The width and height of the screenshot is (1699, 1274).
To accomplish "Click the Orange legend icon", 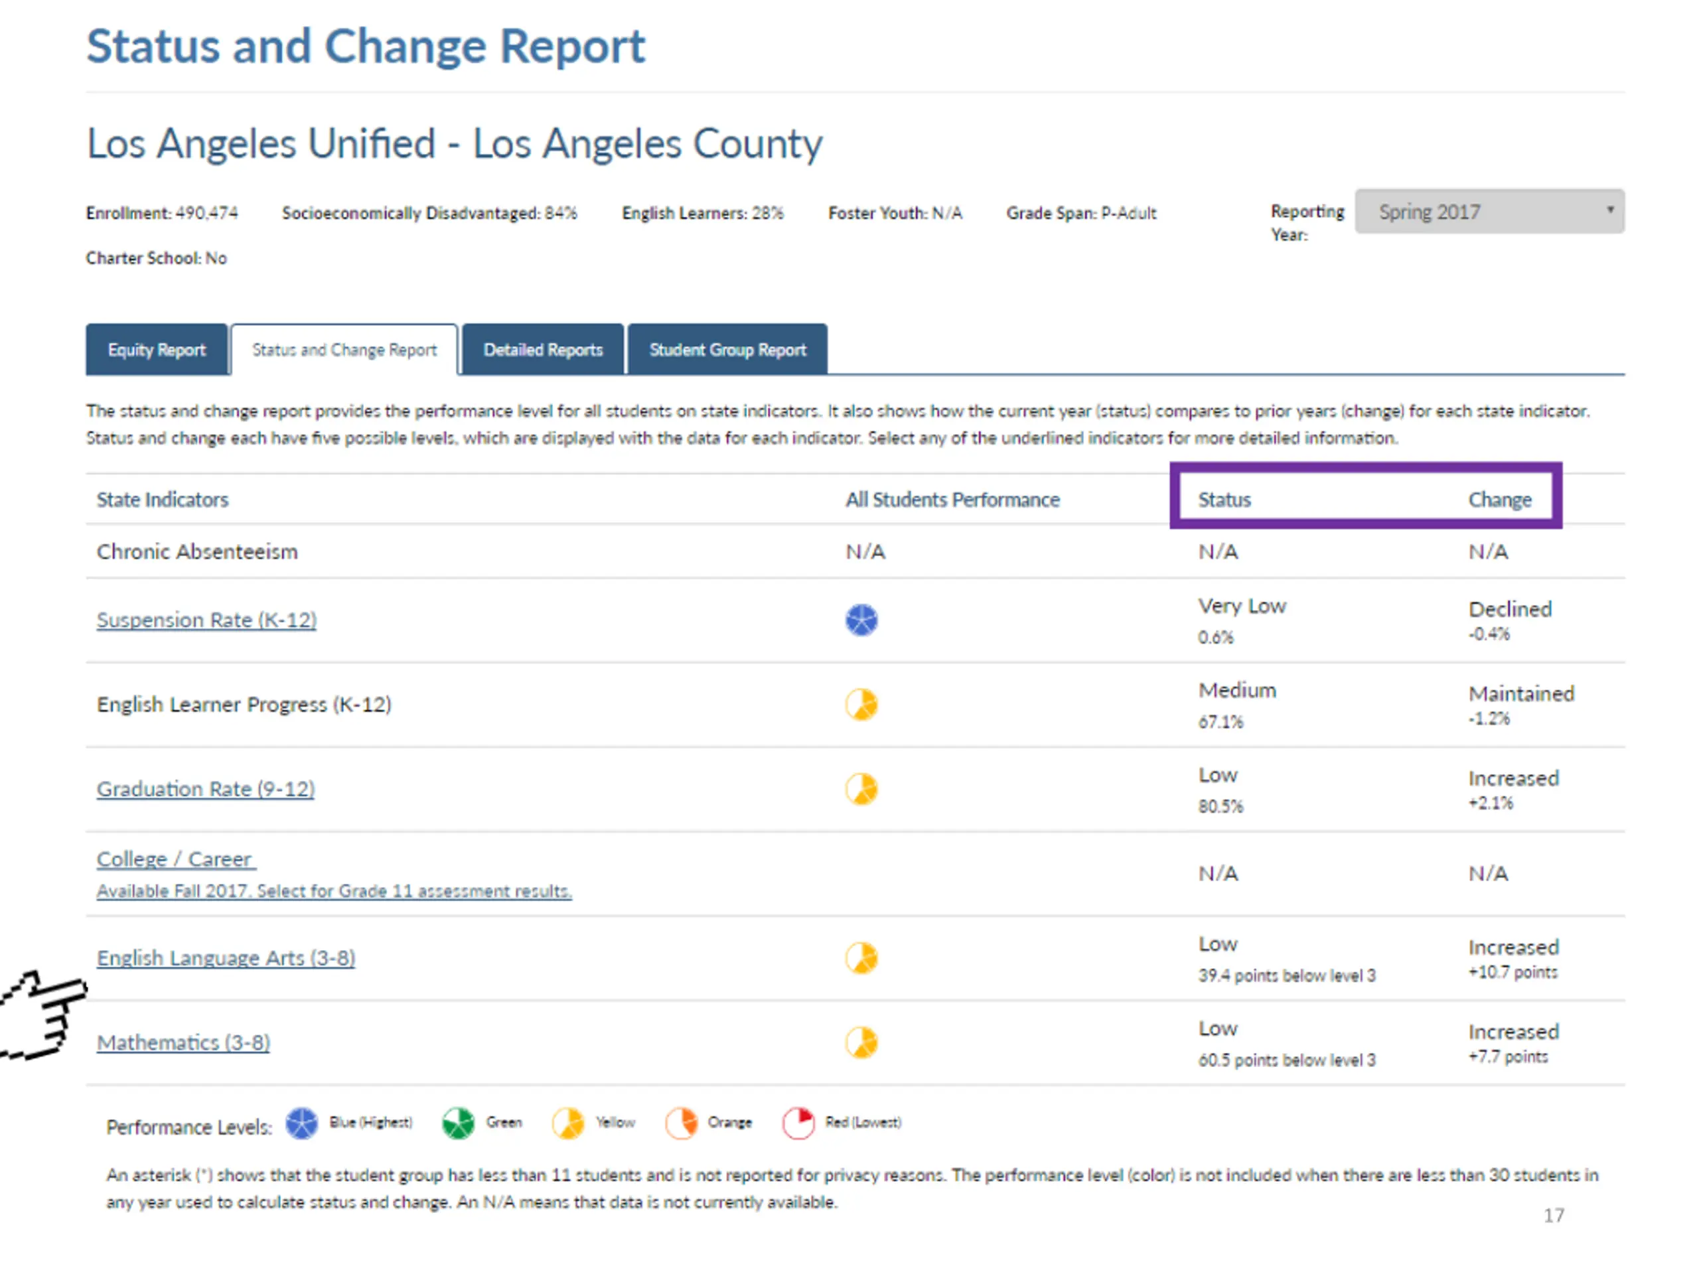I will pos(680,1123).
